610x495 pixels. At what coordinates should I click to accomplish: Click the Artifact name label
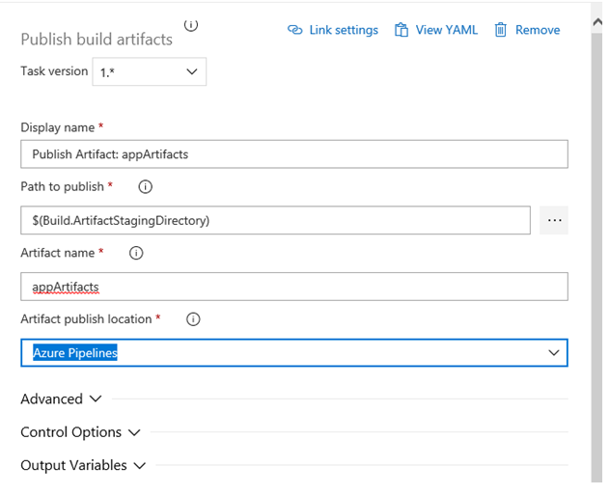click(58, 253)
